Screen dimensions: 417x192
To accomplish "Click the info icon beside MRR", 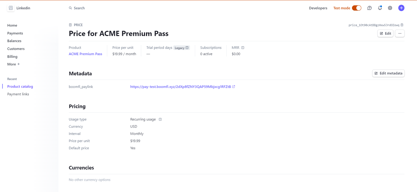I will (243, 48).
